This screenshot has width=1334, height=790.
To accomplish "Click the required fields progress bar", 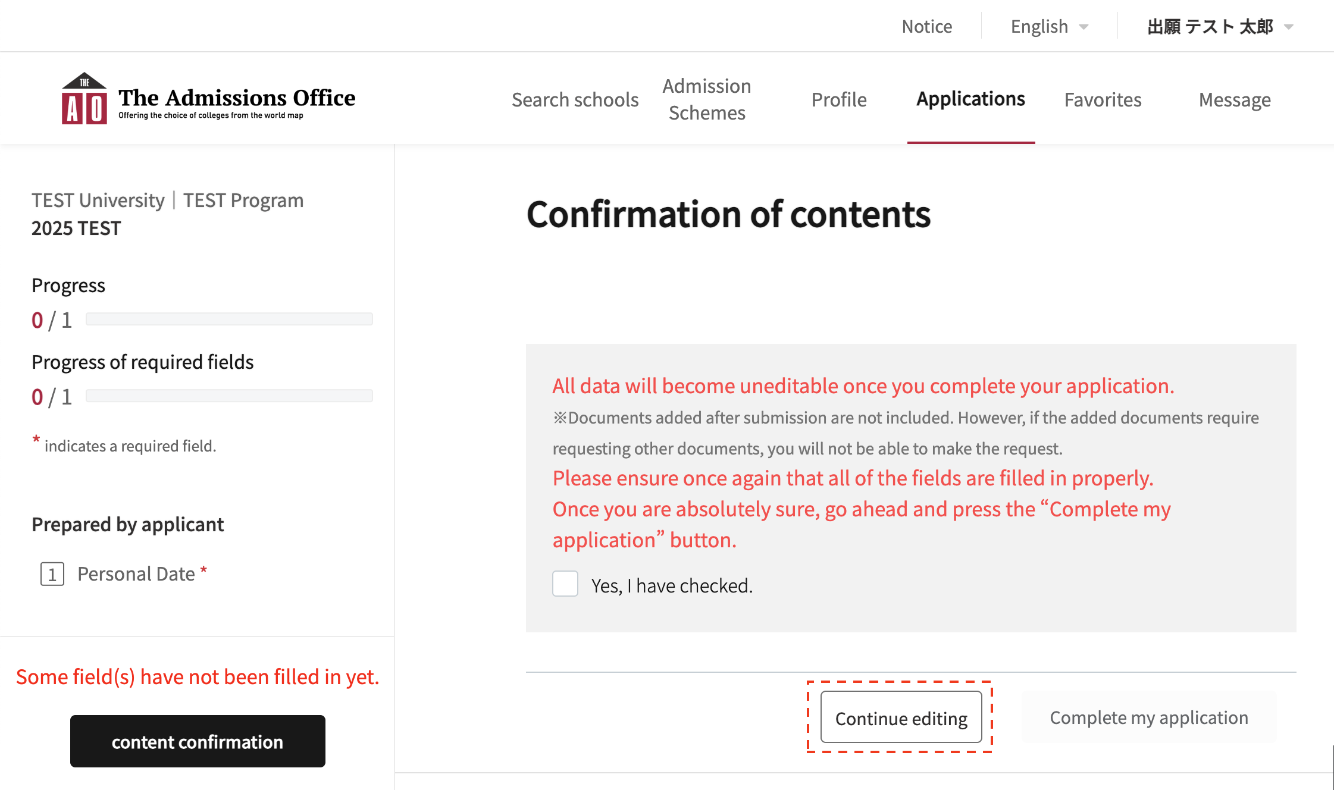I will (x=229, y=396).
